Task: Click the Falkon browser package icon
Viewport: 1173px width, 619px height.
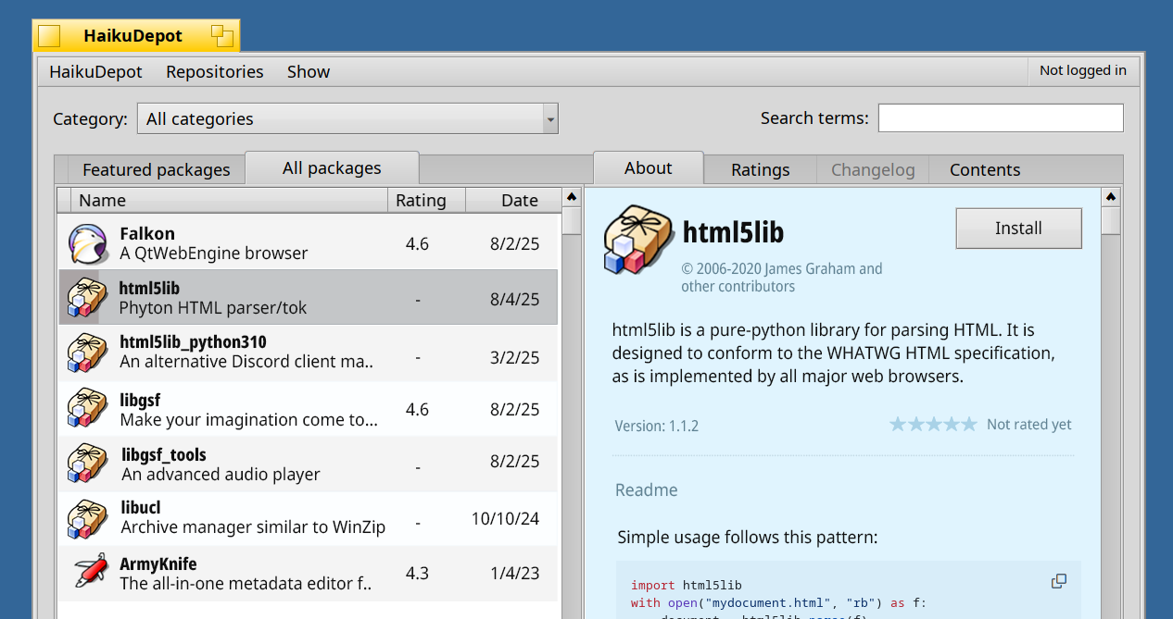Action: 89,243
